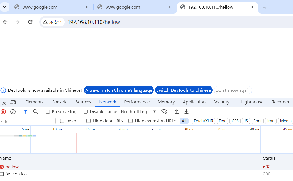The width and height of the screenshot is (293, 181).
Task: Open network conditions wifi settings icon
Action: pos(164,111)
